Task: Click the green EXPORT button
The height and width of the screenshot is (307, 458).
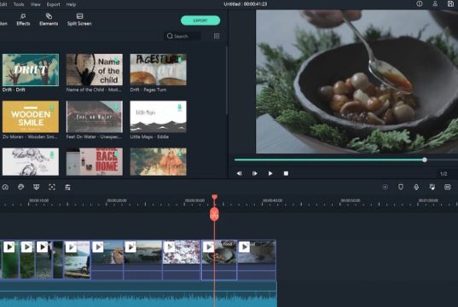Action: [x=200, y=20]
